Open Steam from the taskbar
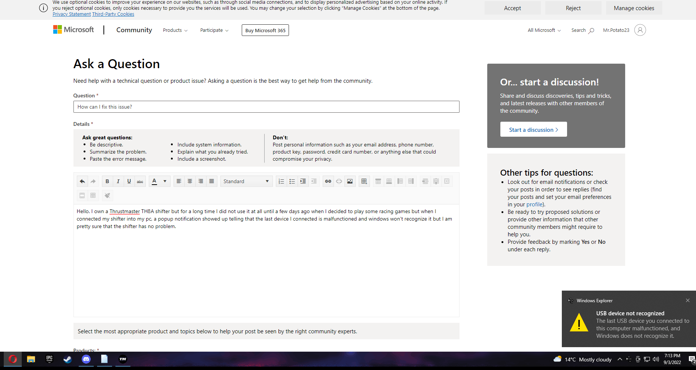696x370 pixels. (67, 359)
